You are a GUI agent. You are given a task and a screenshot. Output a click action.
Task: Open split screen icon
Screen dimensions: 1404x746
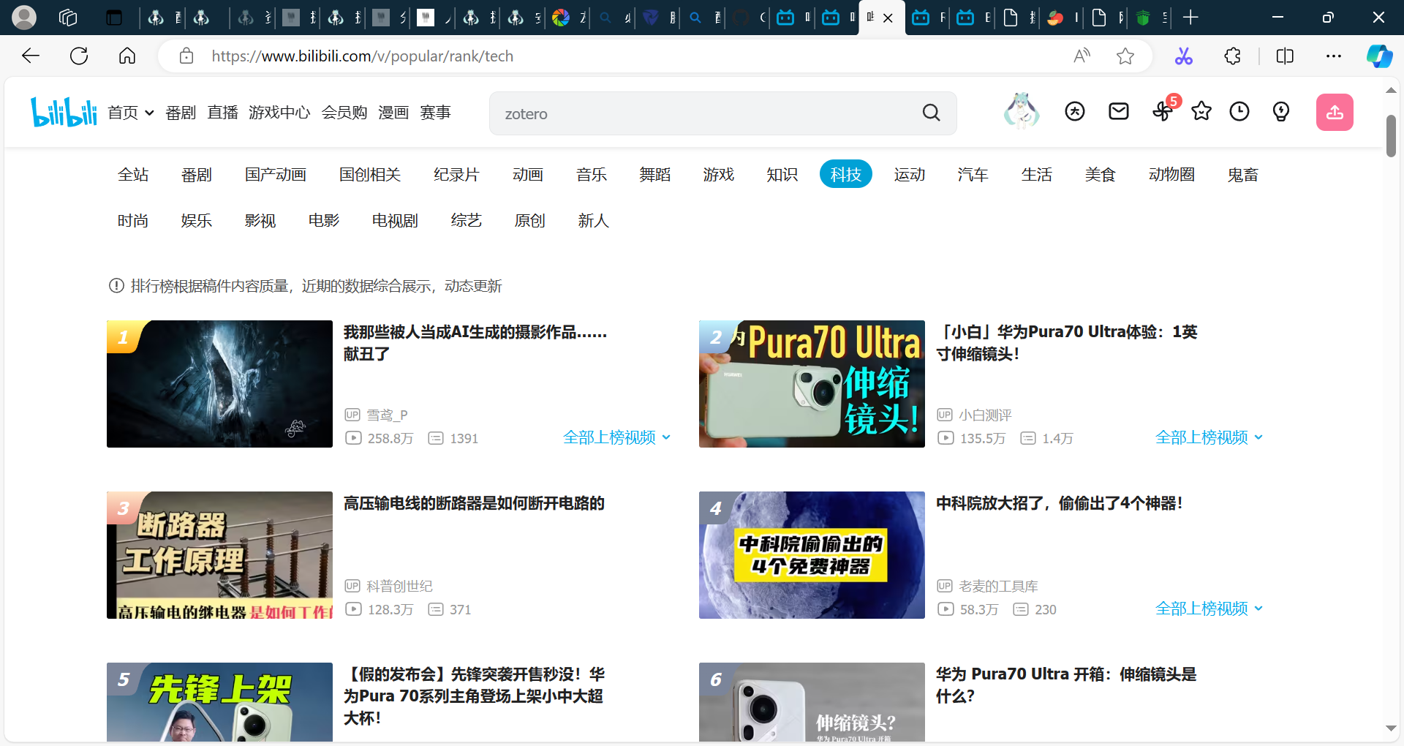pyautogui.click(x=1285, y=56)
